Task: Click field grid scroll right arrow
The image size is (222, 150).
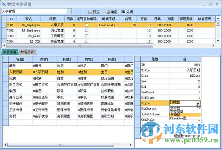Action: point(130,145)
